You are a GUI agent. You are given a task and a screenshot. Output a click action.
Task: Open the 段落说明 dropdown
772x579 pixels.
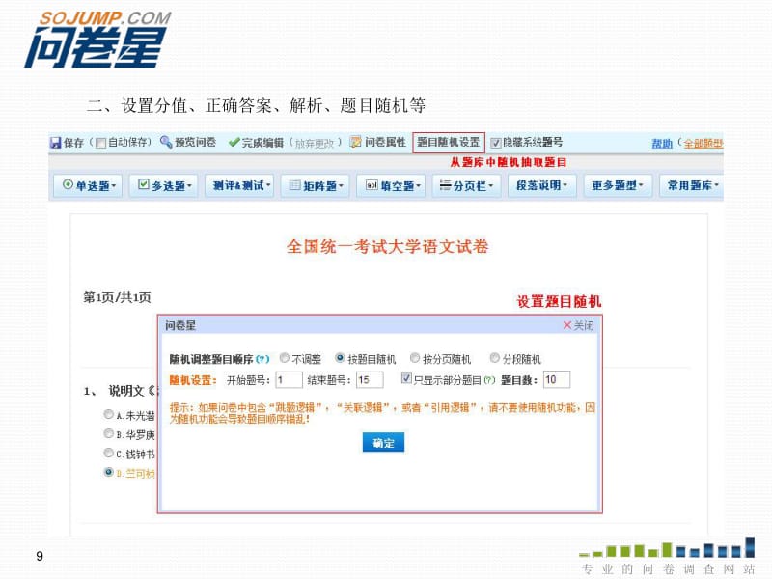(542, 185)
